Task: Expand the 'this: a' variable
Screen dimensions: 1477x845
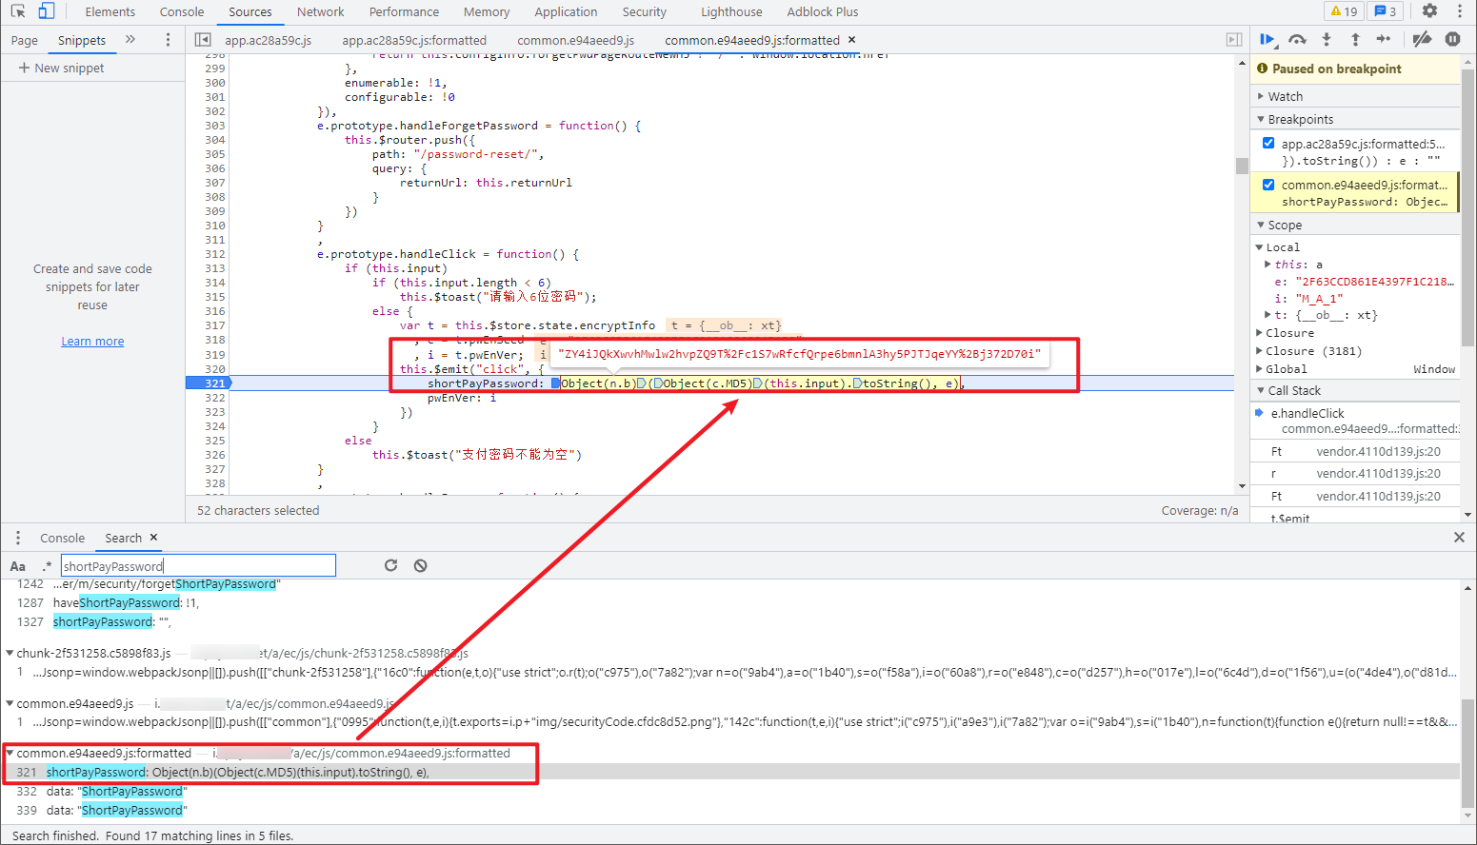Action: [x=1267, y=265]
